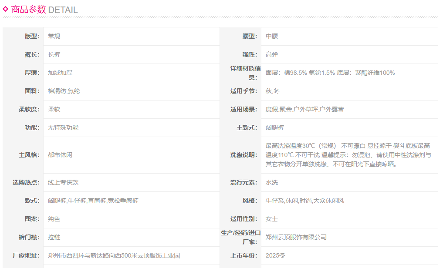Click the 适用季节 value 秋,冬
The height and width of the screenshot is (268, 443).
click(273, 91)
